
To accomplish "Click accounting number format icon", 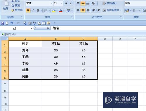I will click(127, 11).
